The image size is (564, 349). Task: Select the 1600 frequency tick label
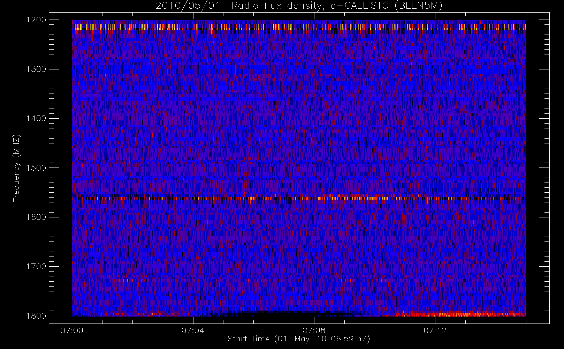(x=36, y=217)
